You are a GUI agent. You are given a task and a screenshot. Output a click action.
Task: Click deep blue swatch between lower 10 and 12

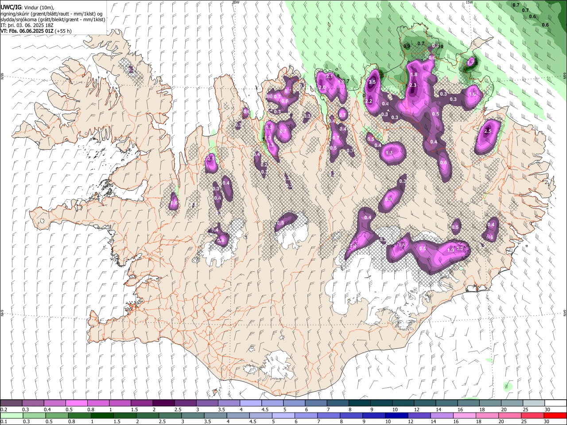[396, 415]
